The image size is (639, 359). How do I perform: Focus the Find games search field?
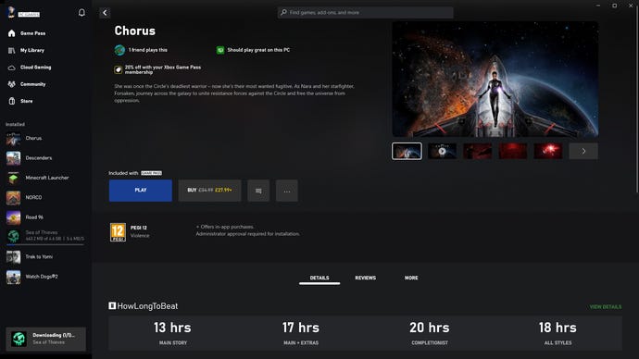point(365,13)
